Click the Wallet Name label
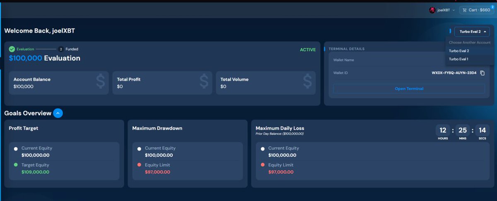This screenshot has height=201, width=497. (x=344, y=60)
